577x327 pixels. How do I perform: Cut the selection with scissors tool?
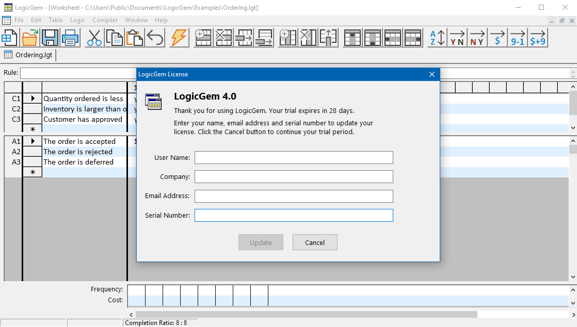coord(94,37)
